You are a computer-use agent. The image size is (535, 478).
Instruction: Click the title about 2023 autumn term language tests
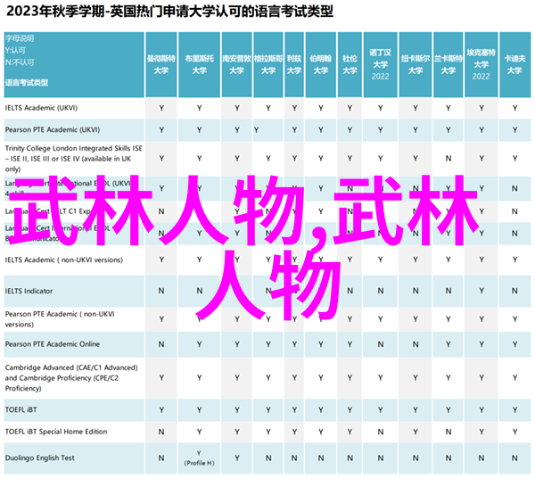tap(169, 12)
